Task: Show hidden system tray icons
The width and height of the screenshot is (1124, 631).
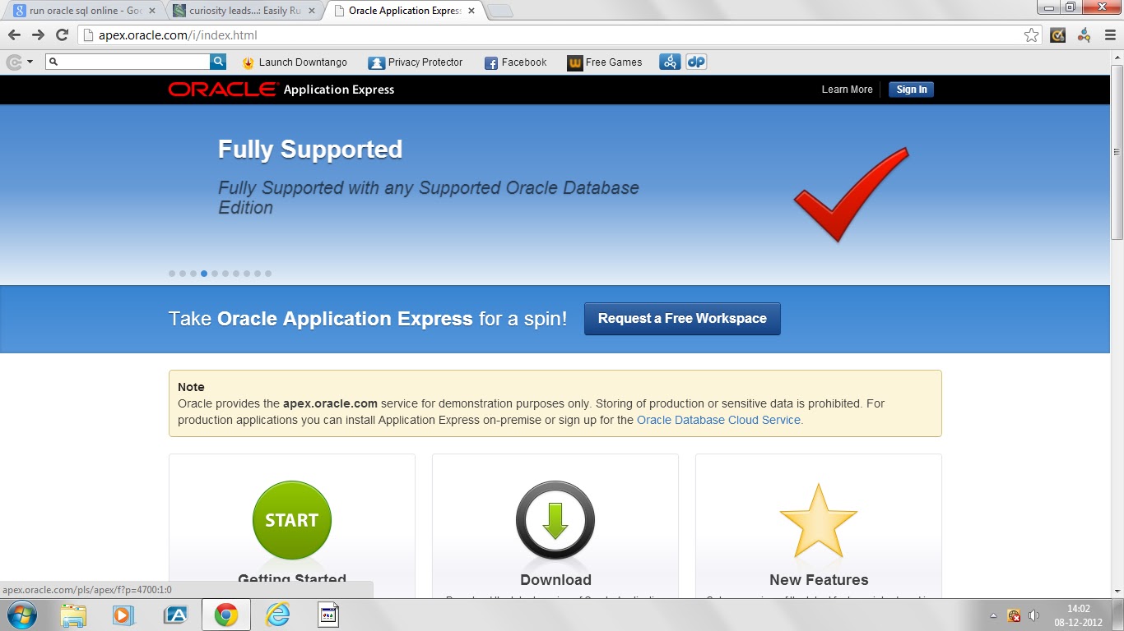Action: pos(993,615)
